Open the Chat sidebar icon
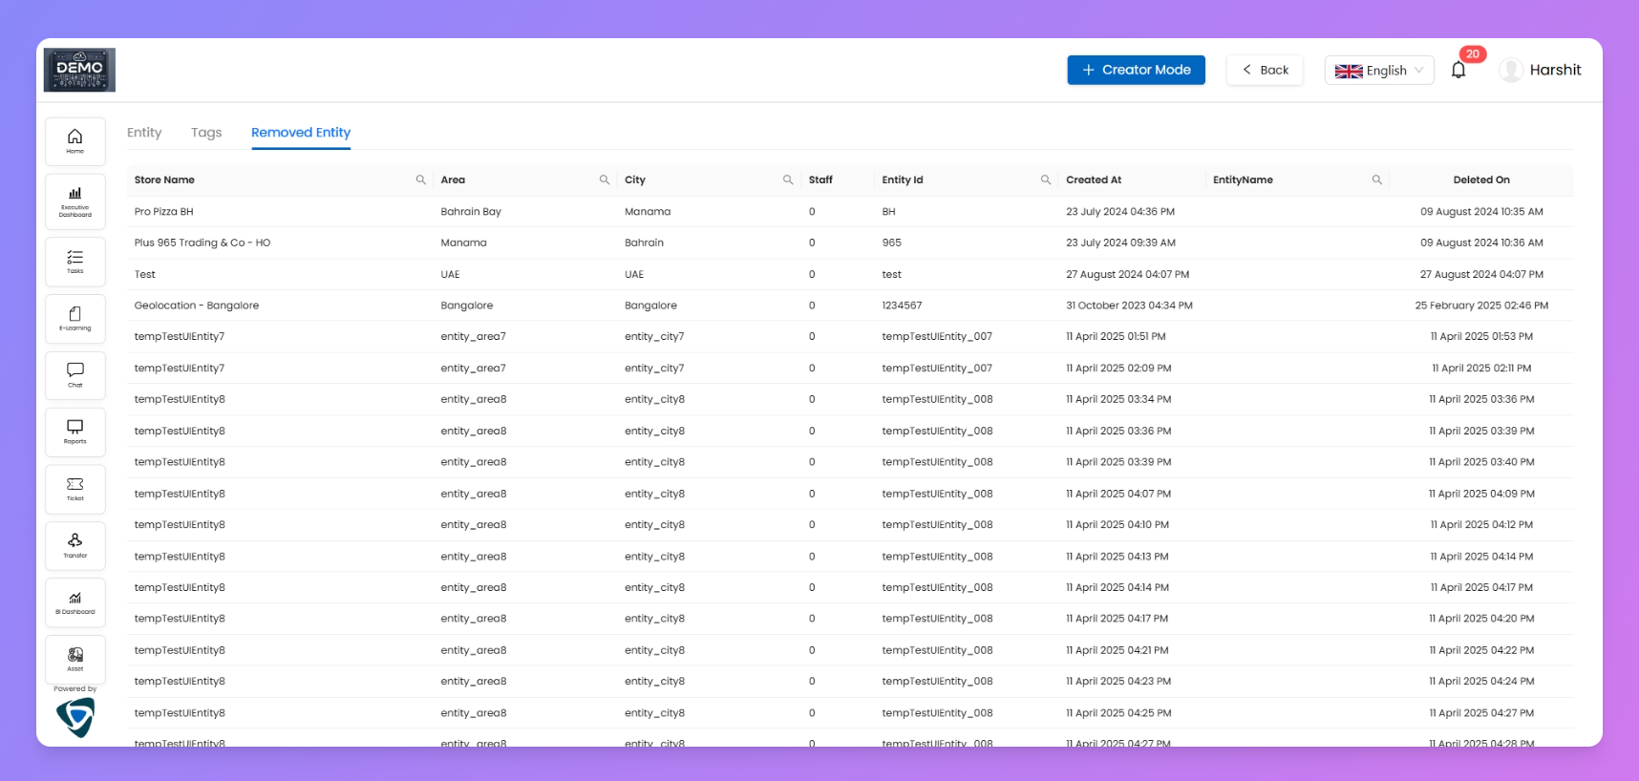The width and height of the screenshot is (1639, 781). click(74, 374)
